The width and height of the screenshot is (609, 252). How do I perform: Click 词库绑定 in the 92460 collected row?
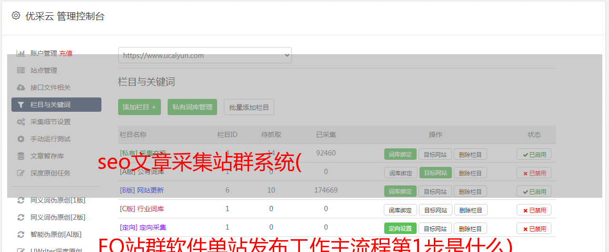pyautogui.click(x=400, y=154)
